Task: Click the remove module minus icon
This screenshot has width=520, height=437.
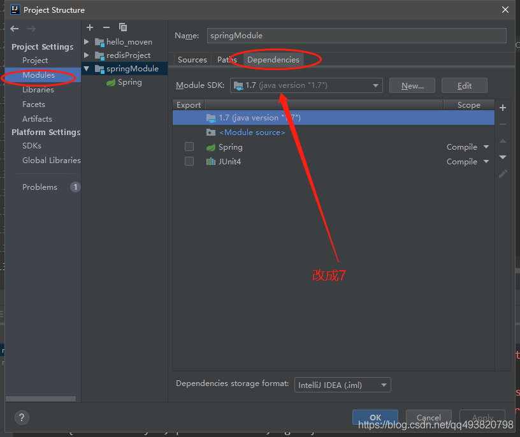Action: click(106, 27)
